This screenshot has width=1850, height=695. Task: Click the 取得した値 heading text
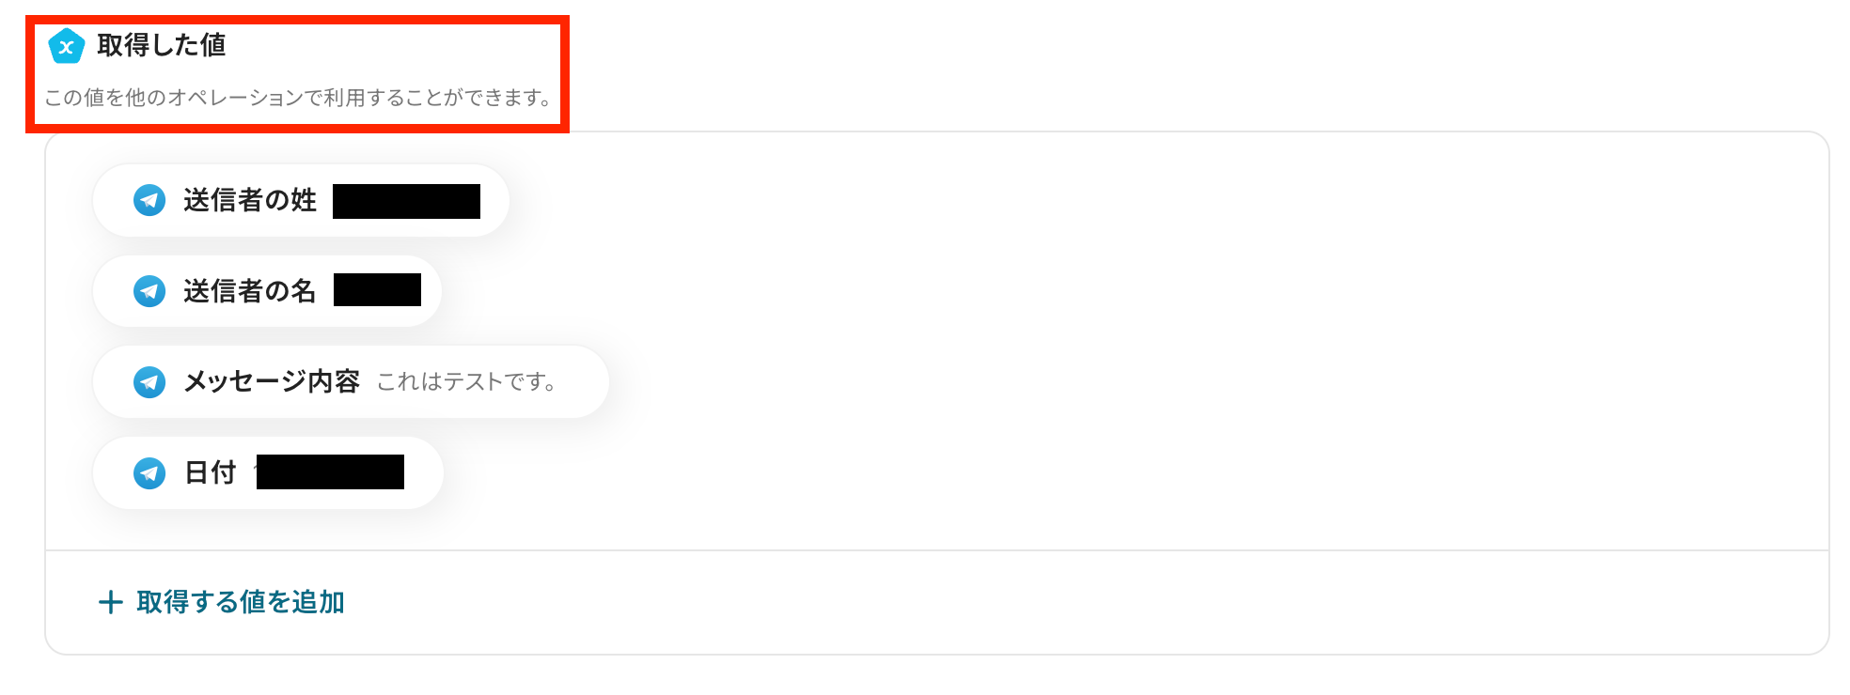pos(162,45)
